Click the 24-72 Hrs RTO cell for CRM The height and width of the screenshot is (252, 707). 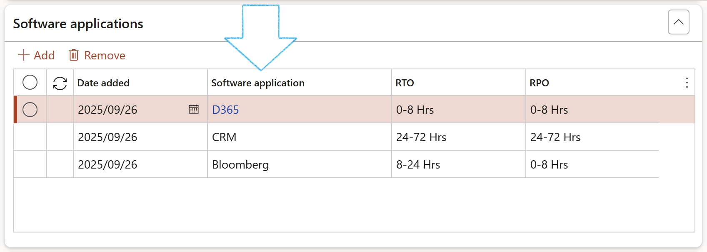pos(421,137)
